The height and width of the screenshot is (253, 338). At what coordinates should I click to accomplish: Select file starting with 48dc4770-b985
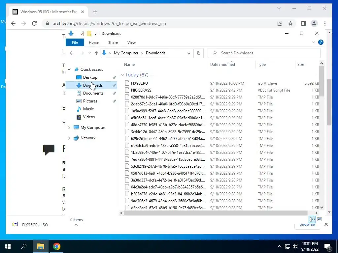point(168,125)
